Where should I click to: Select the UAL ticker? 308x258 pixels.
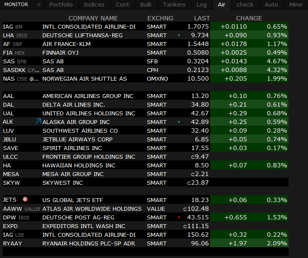(x=8, y=113)
